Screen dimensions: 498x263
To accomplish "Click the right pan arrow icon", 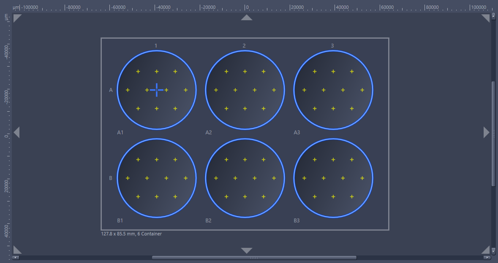I will coord(486,132).
